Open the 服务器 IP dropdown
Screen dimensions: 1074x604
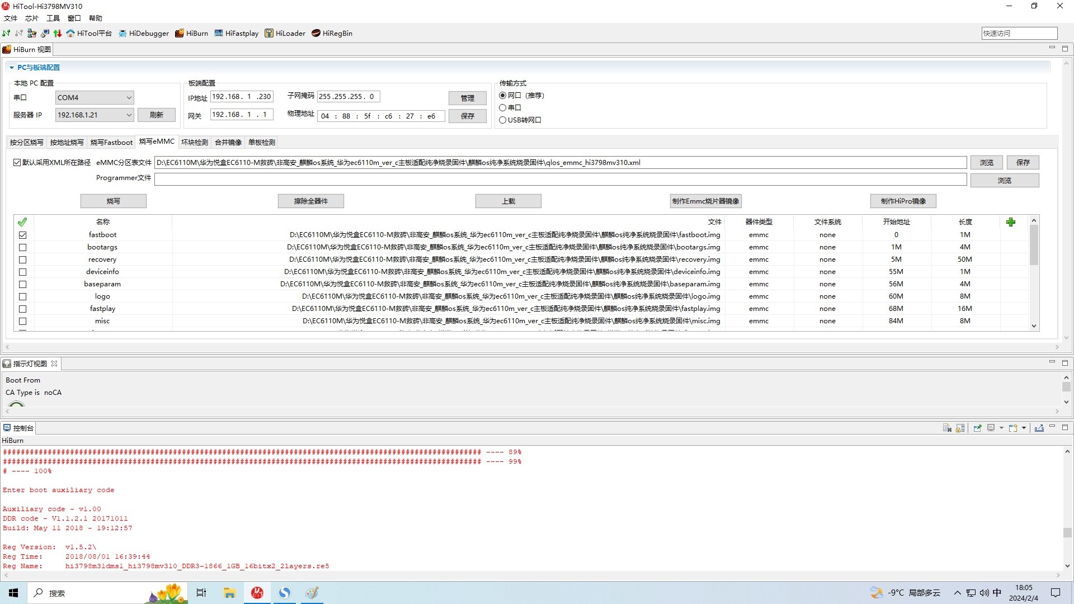click(95, 115)
